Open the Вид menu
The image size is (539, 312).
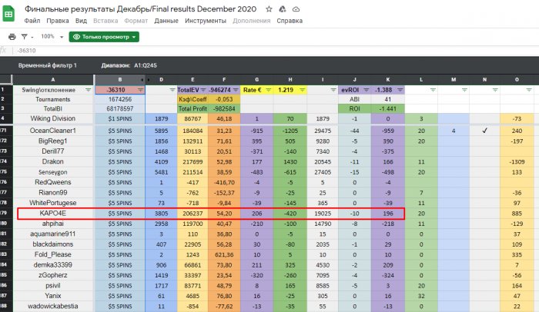click(x=81, y=21)
